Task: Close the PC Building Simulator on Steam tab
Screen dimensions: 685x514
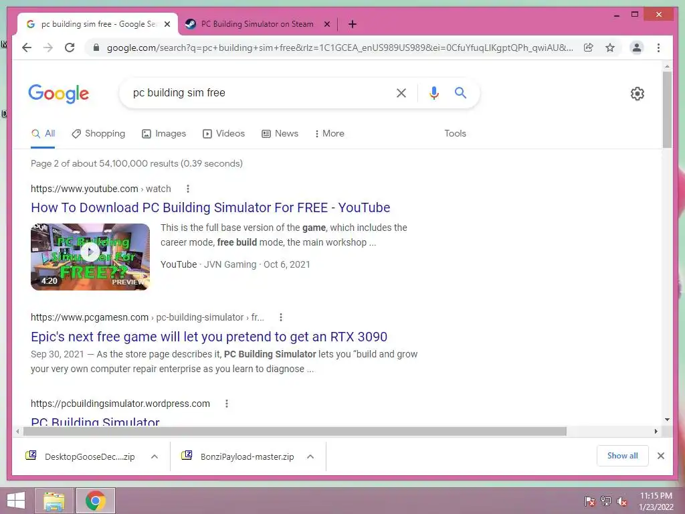Action: (326, 24)
